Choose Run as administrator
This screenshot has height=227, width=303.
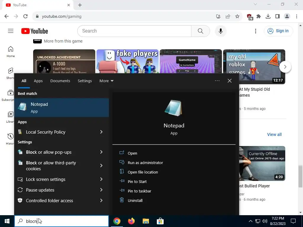point(145,163)
